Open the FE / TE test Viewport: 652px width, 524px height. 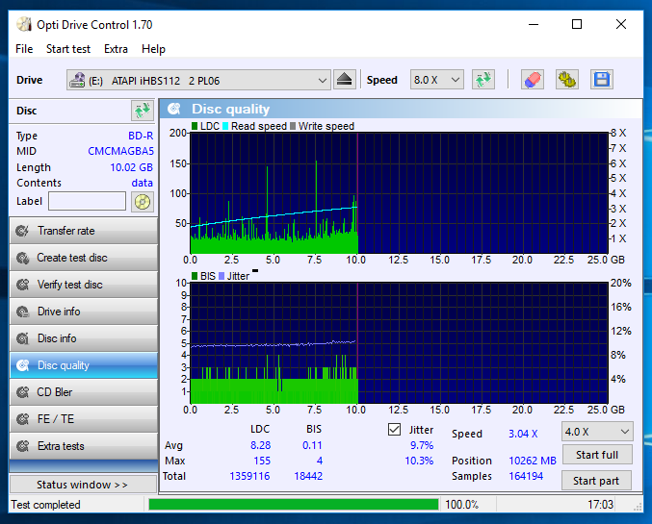(84, 419)
